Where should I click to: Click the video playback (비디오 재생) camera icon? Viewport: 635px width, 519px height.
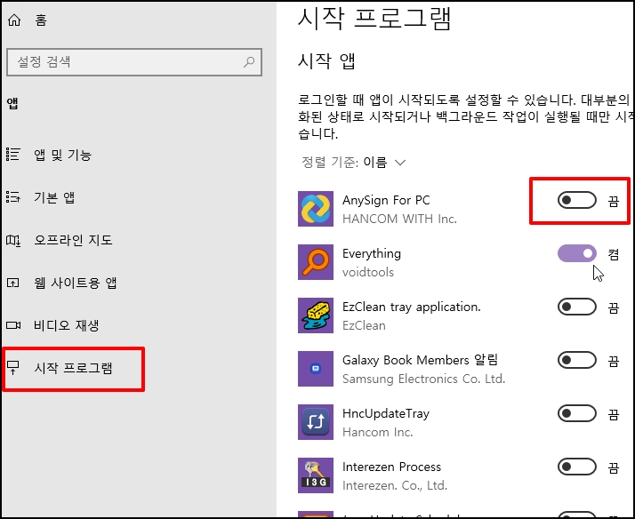pyautogui.click(x=13, y=325)
